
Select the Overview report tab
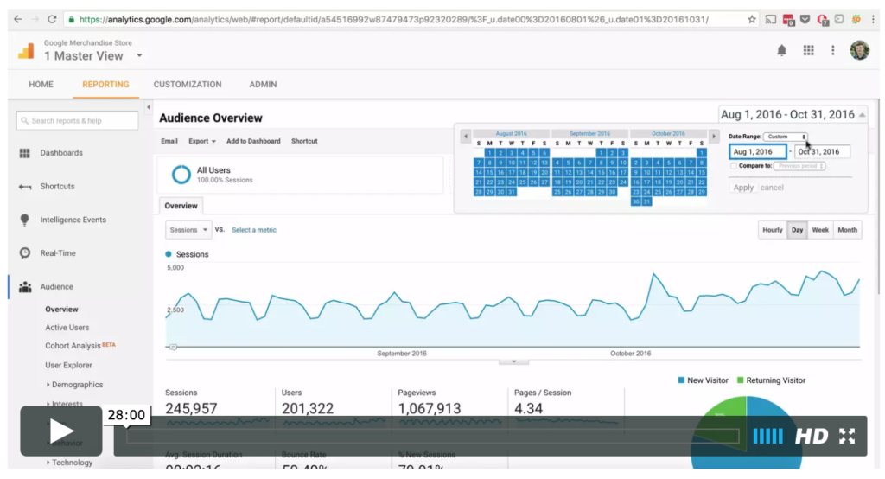click(x=181, y=206)
